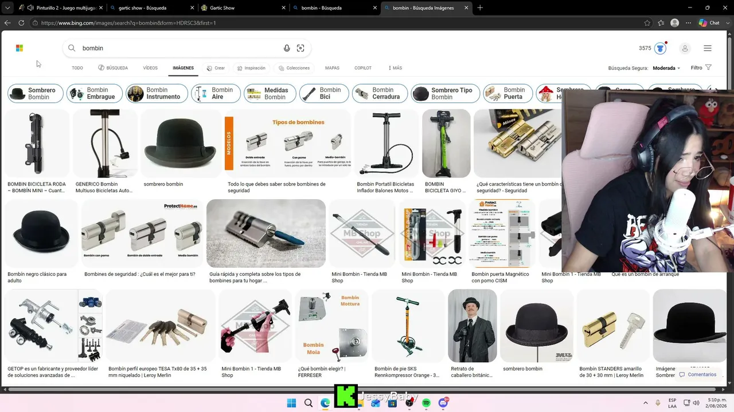Screen dimensions: 734x412
Task: Add this page to favorites star
Action: (x=647, y=23)
